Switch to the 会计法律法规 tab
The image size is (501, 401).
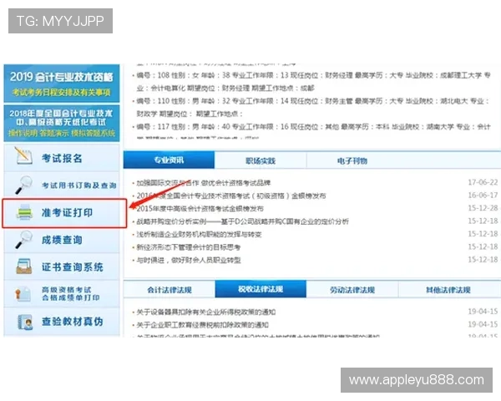click(x=170, y=290)
